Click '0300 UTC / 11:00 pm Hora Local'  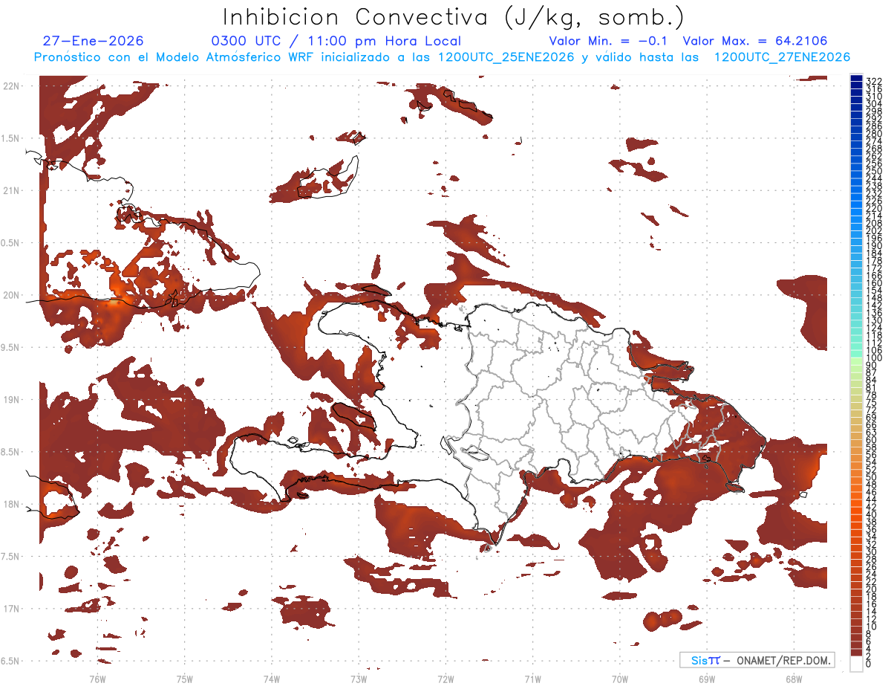[x=336, y=41]
